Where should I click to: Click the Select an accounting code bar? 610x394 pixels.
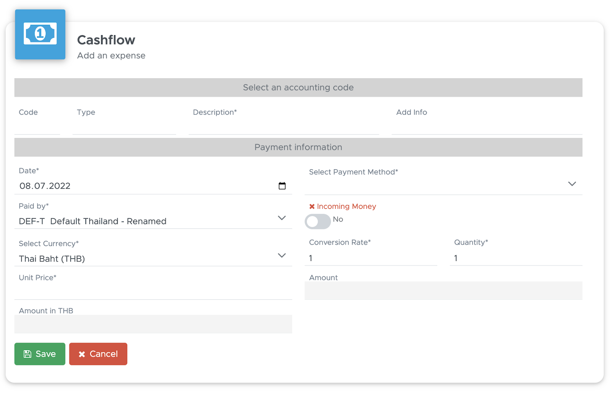299,88
